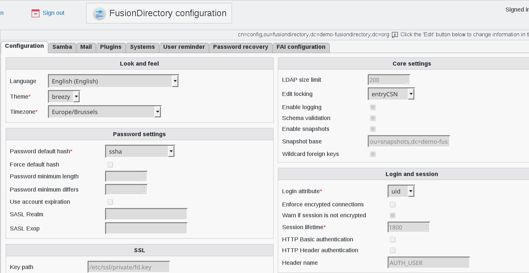The height and width of the screenshot is (273, 529).
Task: Open the Password recovery tab
Action: coord(241,47)
